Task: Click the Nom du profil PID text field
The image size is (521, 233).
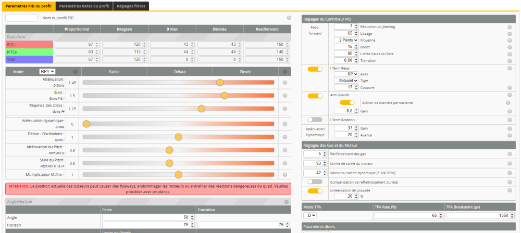Action: tap(22, 18)
